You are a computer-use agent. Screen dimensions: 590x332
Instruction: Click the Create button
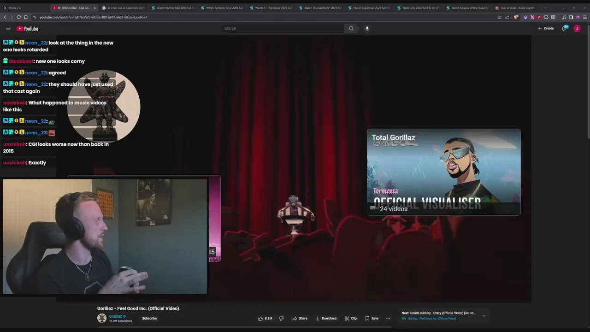tap(546, 29)
